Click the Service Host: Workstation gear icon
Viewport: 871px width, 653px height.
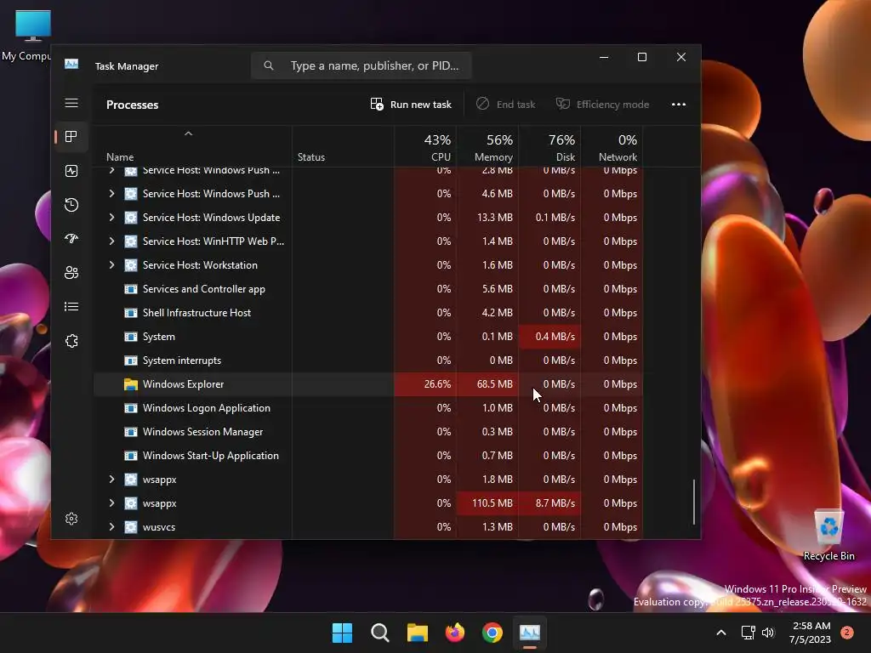(x=130, y=265)
